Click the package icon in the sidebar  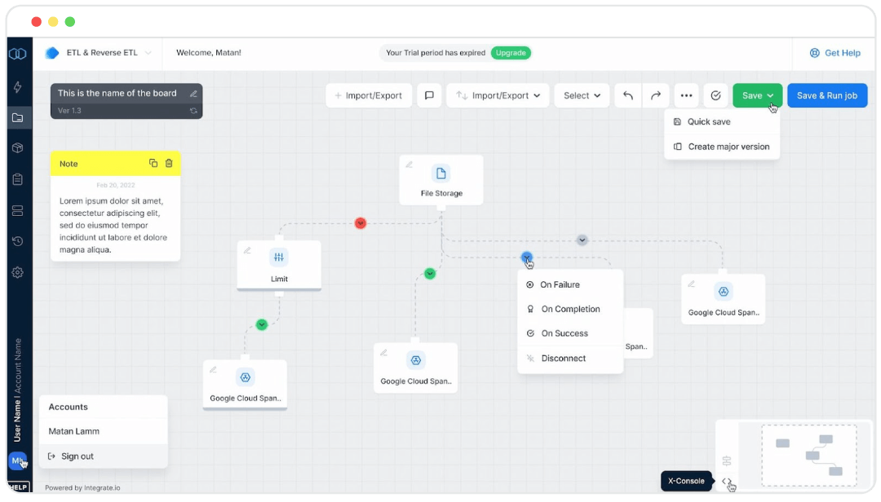18,148
